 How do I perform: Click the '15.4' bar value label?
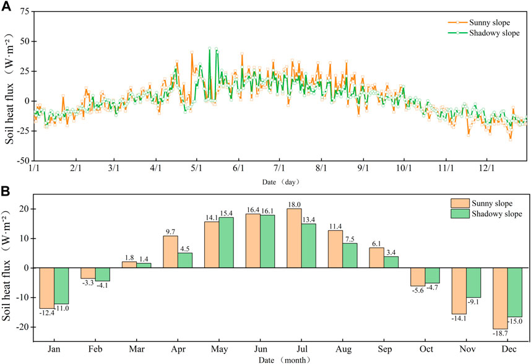click(x=227, y=214)
